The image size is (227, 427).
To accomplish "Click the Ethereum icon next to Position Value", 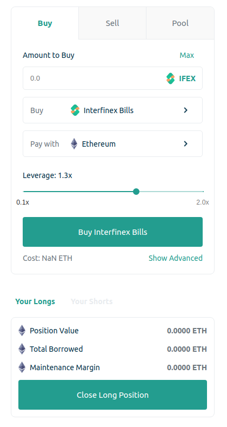I will coord(22,331).
